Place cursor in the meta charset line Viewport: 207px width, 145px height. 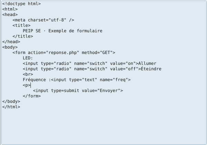(x=43, y=20)
